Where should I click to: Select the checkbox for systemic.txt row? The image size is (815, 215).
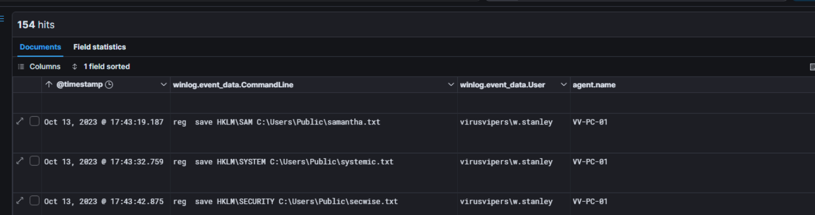click(x=35, y=161)
